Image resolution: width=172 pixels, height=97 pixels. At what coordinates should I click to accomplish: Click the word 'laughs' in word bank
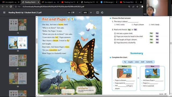(131, 62)
